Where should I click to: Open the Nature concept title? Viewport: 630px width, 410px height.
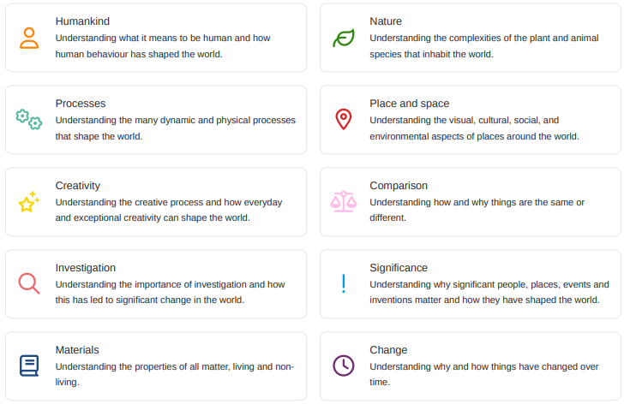pos(386,21)
